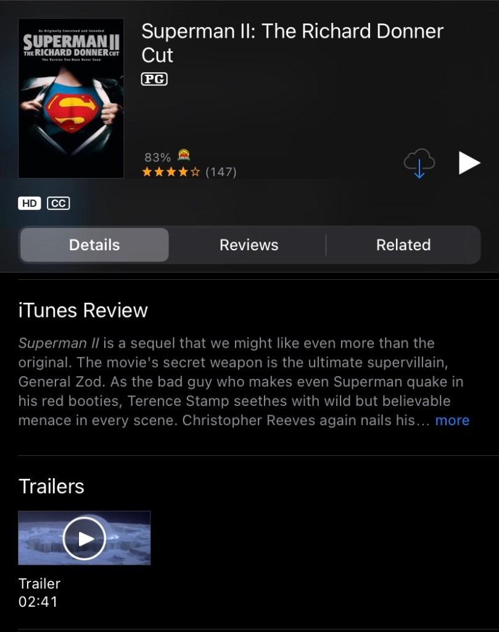
Task: Switch to the Reviews tab
Action: [x=249, y=245]
